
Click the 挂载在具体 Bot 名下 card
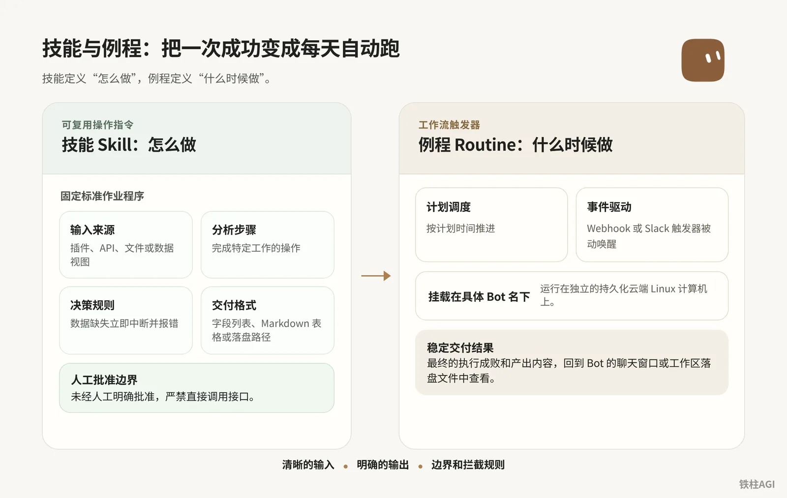point(572,296)
